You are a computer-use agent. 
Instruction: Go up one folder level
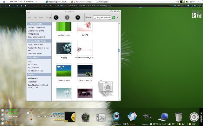[78, 18]
